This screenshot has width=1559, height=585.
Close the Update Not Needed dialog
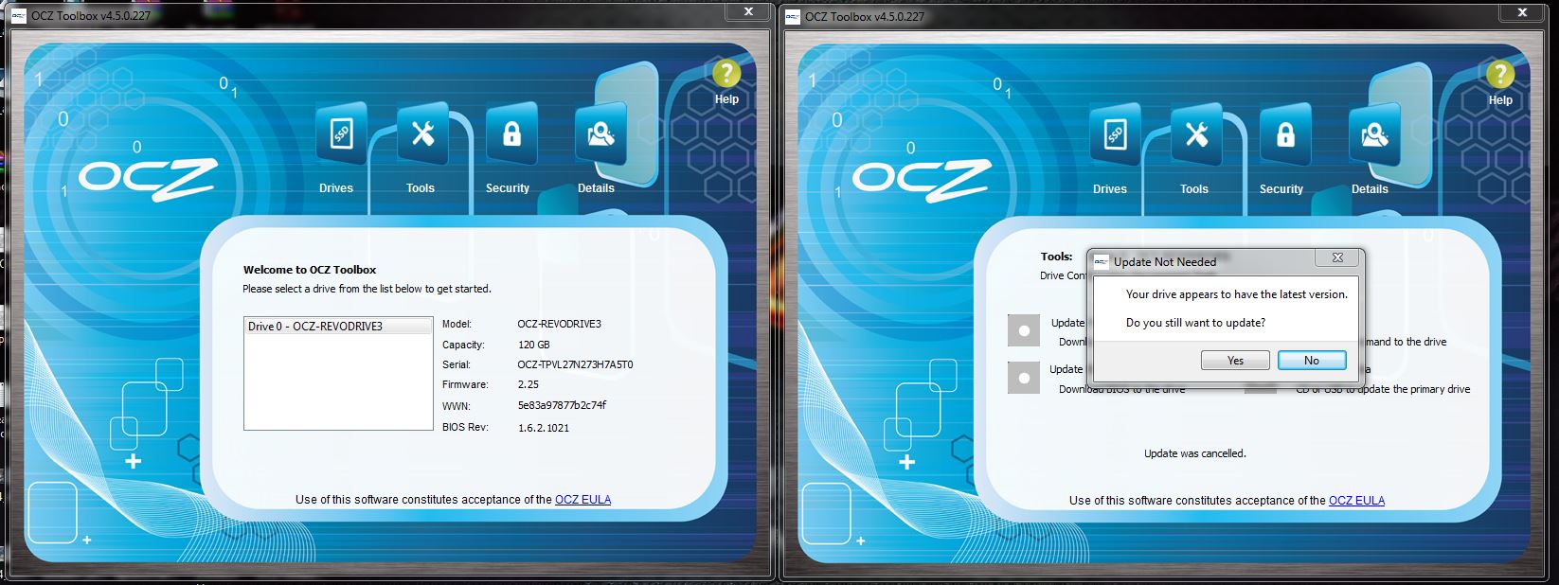pyautogui.click(x=1337, y=257)
